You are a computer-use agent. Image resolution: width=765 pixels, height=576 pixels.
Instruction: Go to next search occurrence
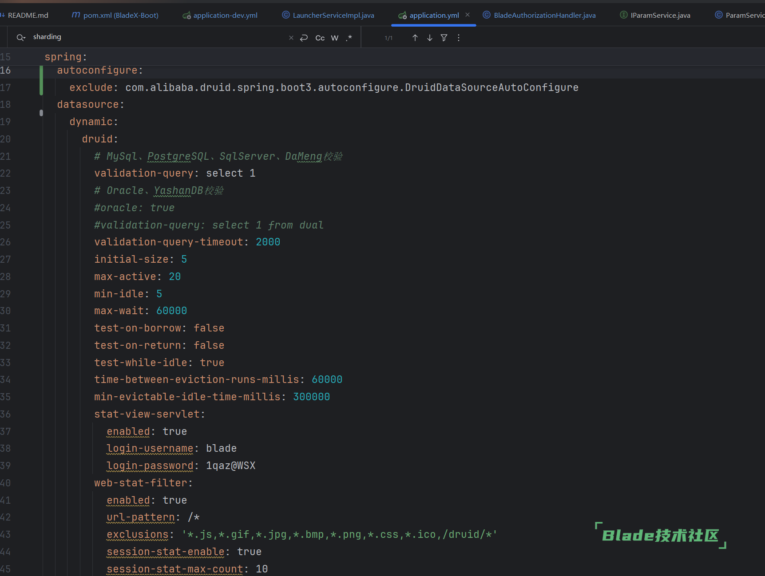point(430,38)
